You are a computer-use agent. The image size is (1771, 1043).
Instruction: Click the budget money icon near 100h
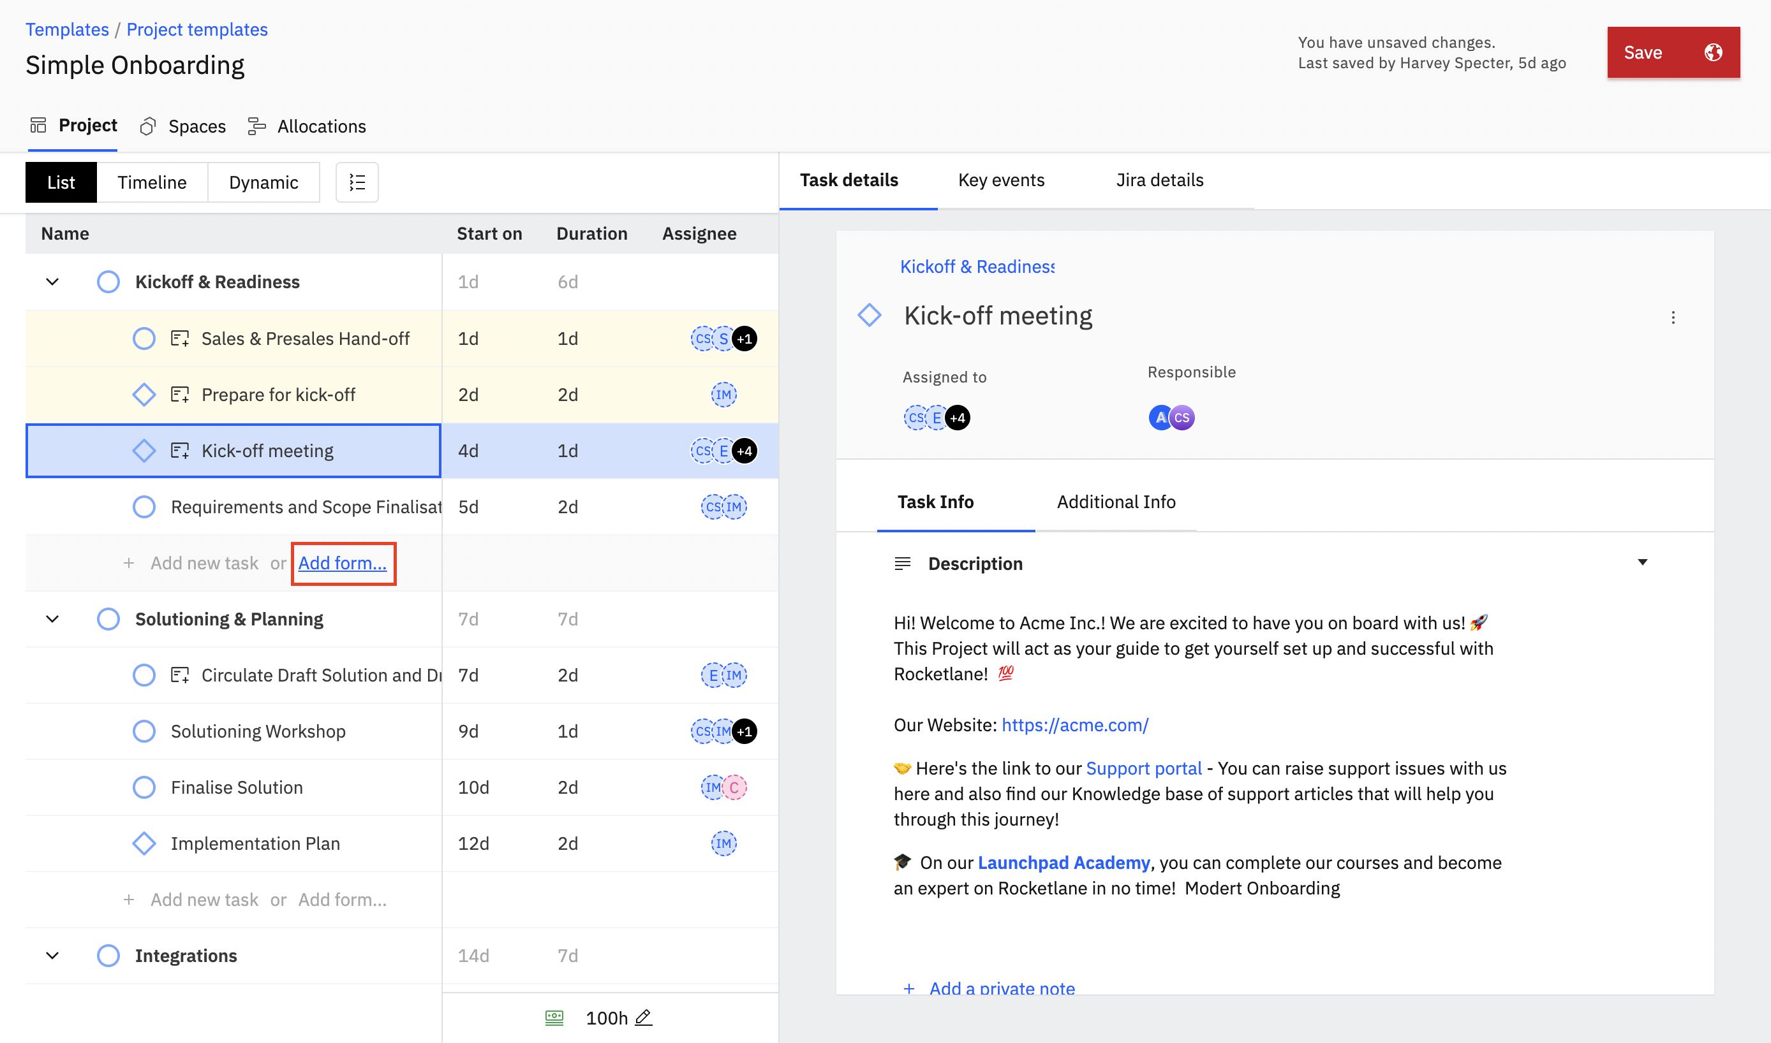click(554, 1017)
